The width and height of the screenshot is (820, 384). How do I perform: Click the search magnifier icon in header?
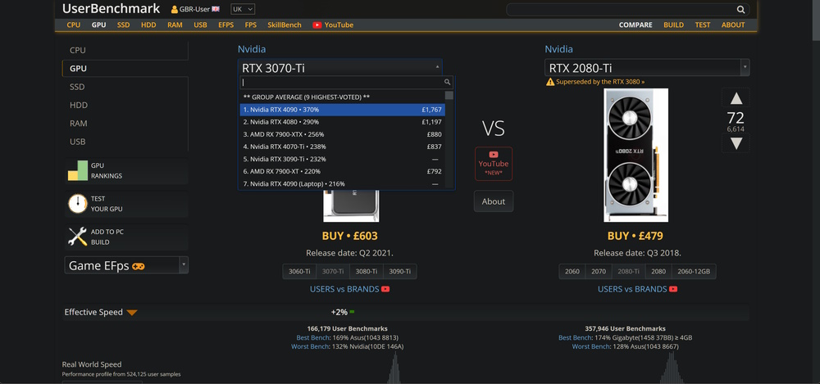click(x=740, y=9)
